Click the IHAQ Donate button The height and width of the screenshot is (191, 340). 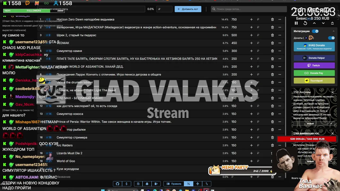click(314, 47)
